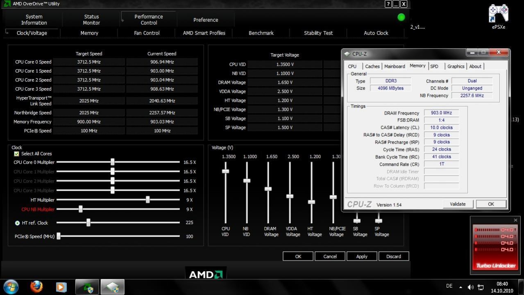Click the green status indicator in OverDrive
524x295 pixels.
tap(401, 17)
